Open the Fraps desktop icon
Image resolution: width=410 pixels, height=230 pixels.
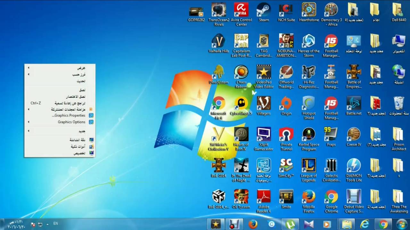(331, 137)
